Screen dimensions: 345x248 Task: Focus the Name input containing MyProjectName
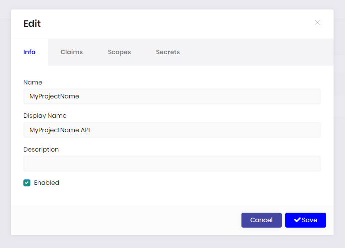pyautogui.click(x=172, y=96)
